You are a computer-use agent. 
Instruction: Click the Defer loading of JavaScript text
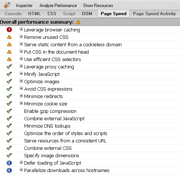tap(53, 163)
